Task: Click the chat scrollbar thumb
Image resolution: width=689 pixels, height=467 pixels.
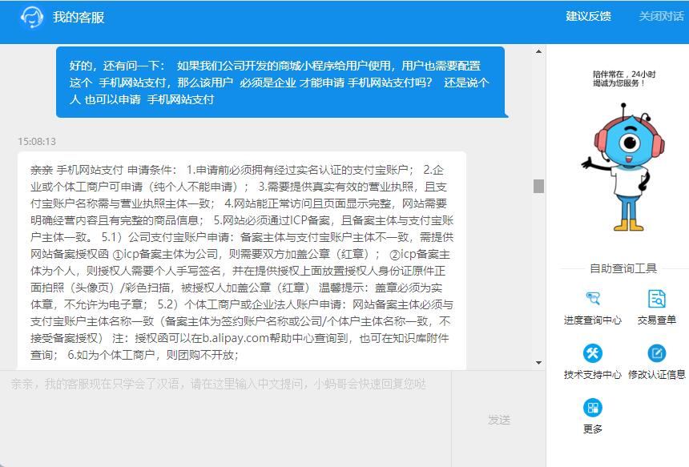Action: click(x=538, y=187)
